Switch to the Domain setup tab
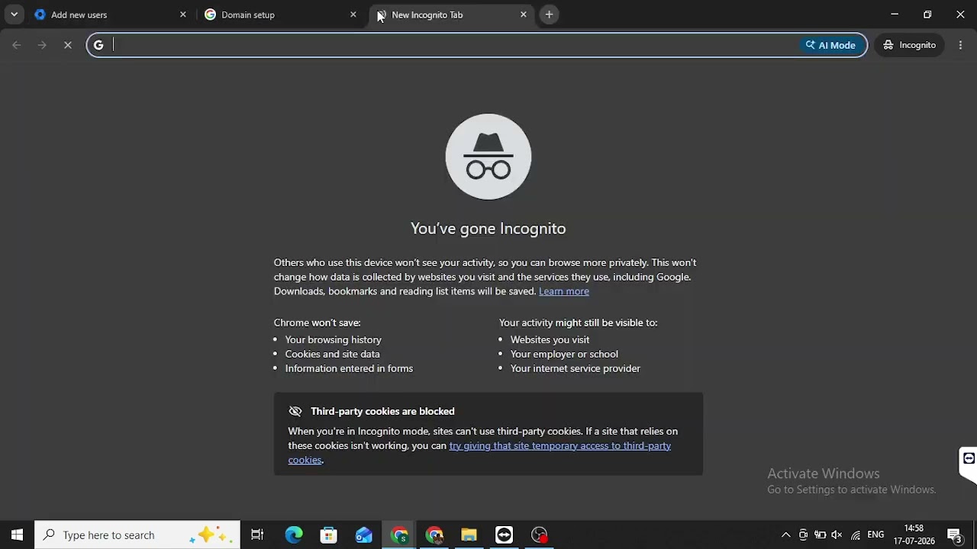The width and height of the screenshot is (977, 549). pyautogui.click(x=277, y=14)
